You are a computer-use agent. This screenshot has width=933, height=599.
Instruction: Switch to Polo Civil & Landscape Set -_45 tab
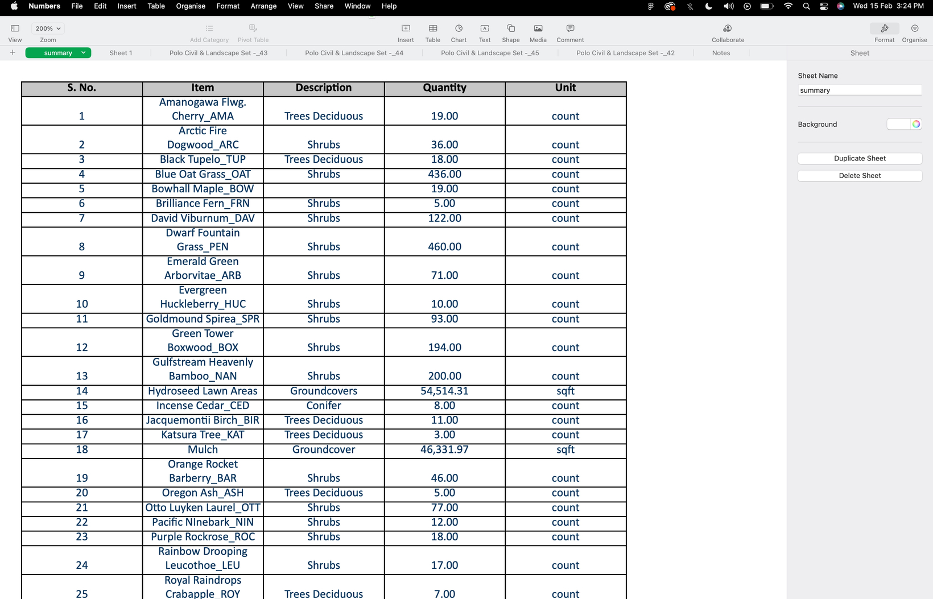coord(490,53)
